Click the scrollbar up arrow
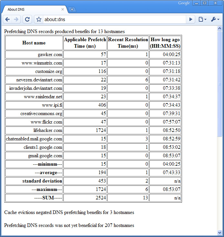Screen dimensions: 224x237 219,28
